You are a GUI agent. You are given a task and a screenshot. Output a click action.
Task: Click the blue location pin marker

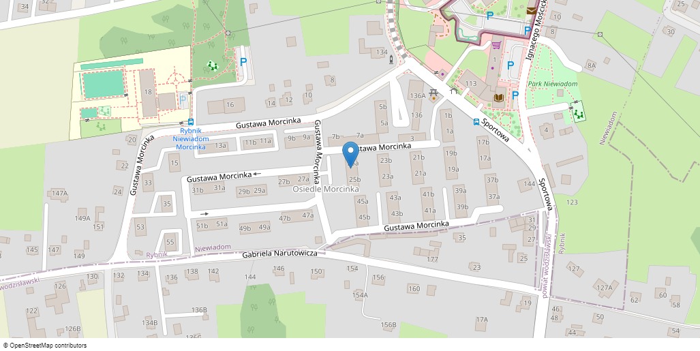point(350,153)
